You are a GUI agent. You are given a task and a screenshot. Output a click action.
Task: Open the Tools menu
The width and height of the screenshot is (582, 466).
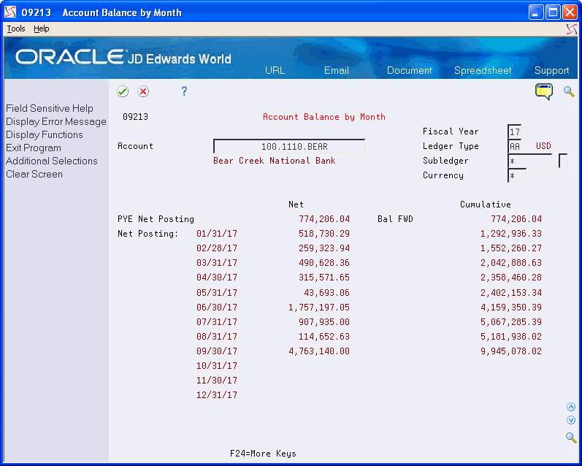pos(16,28)
